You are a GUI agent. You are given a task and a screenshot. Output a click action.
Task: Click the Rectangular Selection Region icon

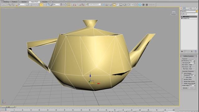[x=34, y=5]
